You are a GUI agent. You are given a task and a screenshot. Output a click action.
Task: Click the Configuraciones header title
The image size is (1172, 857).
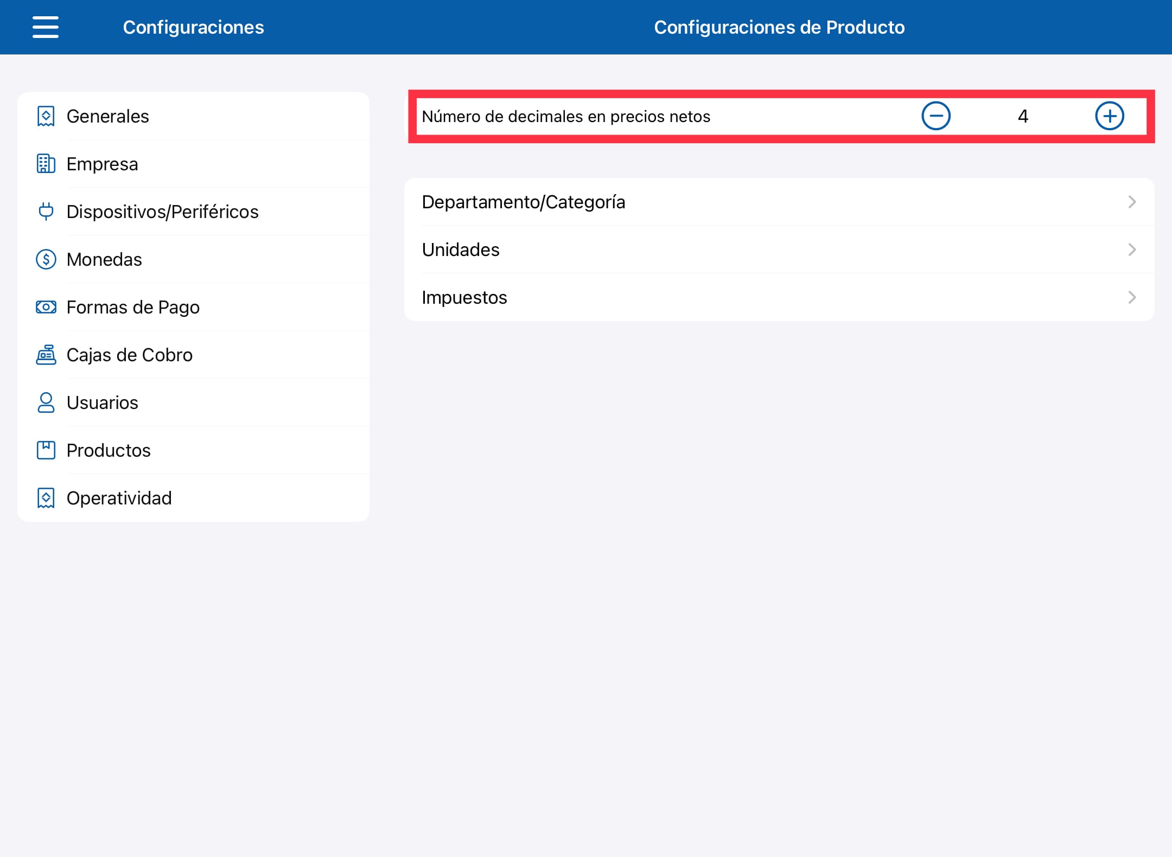click(x=194, y=27)
